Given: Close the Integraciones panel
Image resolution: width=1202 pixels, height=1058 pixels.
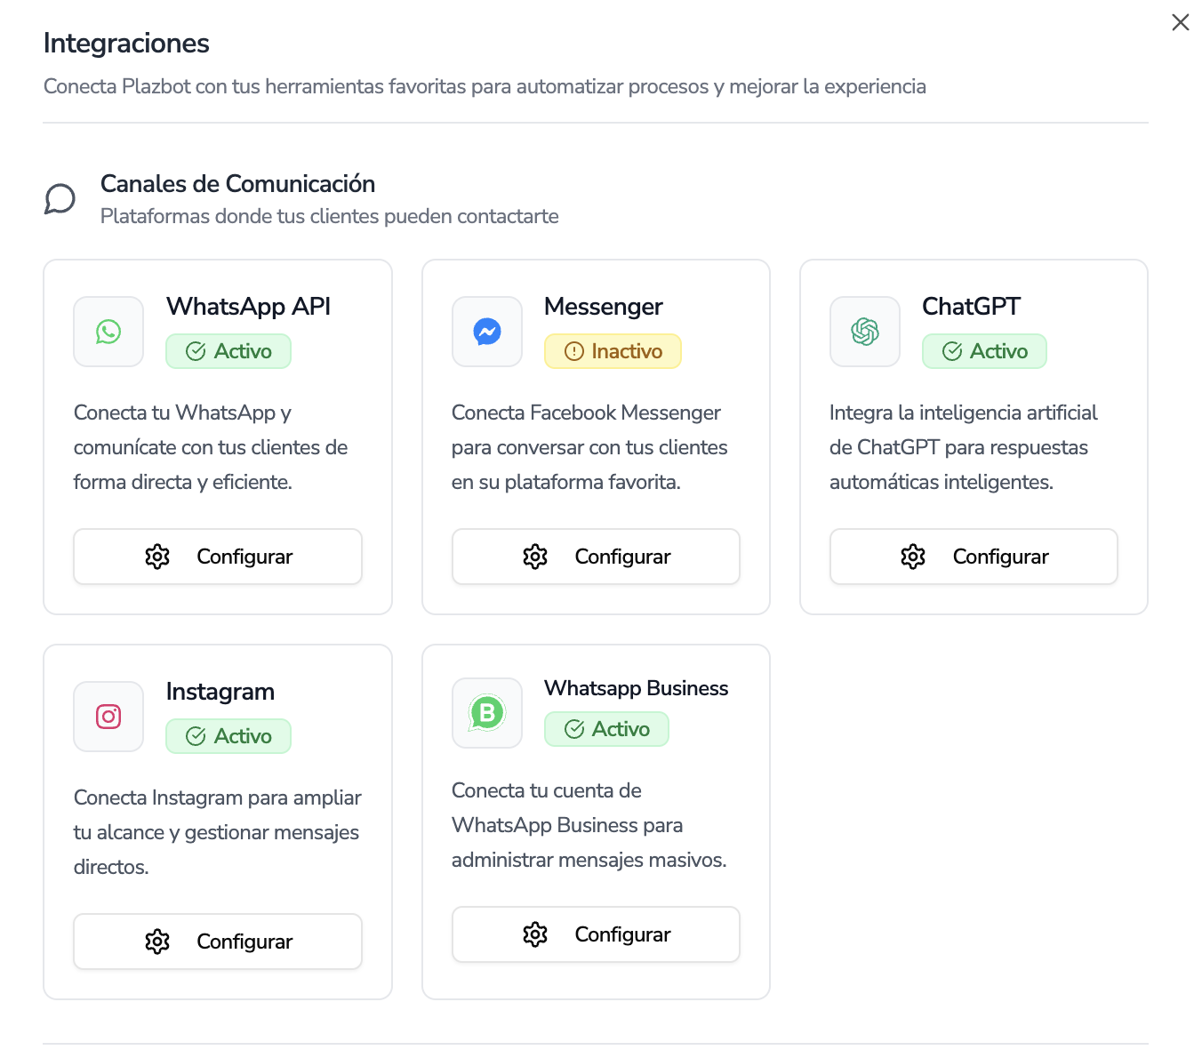Looking at the screenshot, I should pos(1180,22).
